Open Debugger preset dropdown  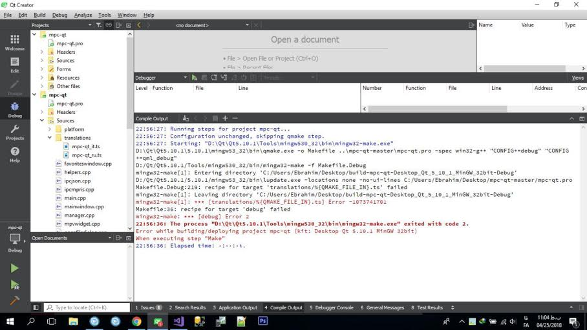pyautogui.click(x=162, y=78)
